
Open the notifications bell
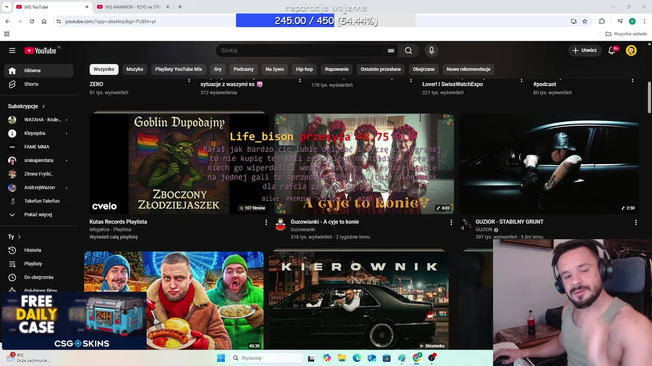click(x=612, y=50)
